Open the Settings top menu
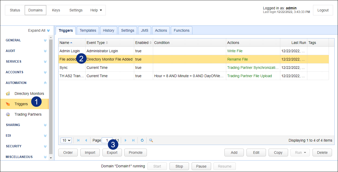The image size is (338, 172). (x=76, y=10)
